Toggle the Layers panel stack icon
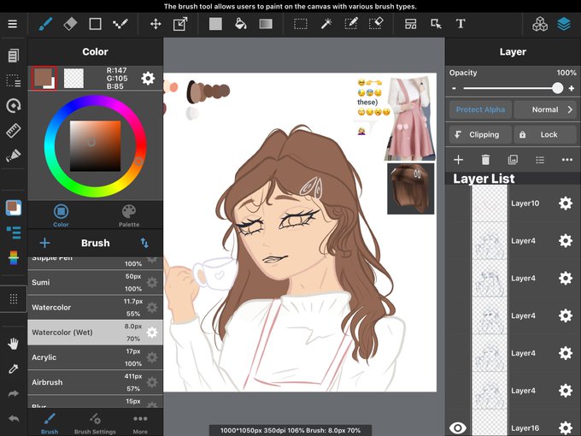The width and height of the screenshot is (581, 436). coord(564,24)
